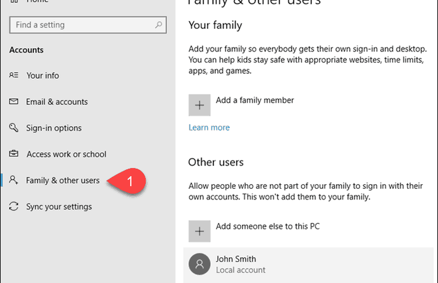Click the magnifier icon in the search box
The image size is (438, 283).
159,25
